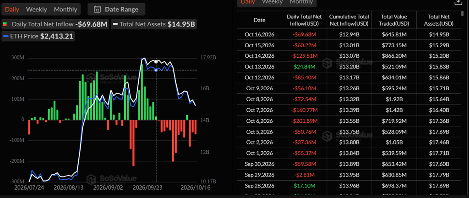
Task: Click the 2026/10/16 x-axis date label
Action: click(x=195, y=187)
